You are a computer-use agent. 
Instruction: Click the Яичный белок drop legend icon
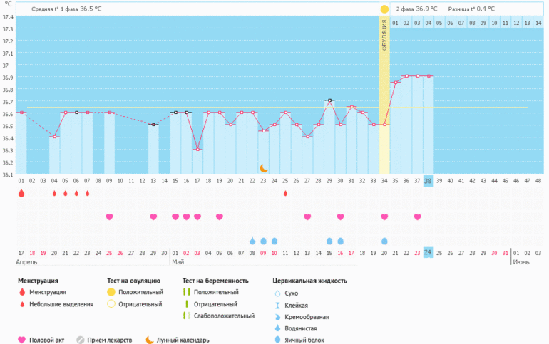tap(277, 340)
